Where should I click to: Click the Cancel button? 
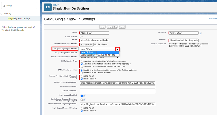pos(122,27)
